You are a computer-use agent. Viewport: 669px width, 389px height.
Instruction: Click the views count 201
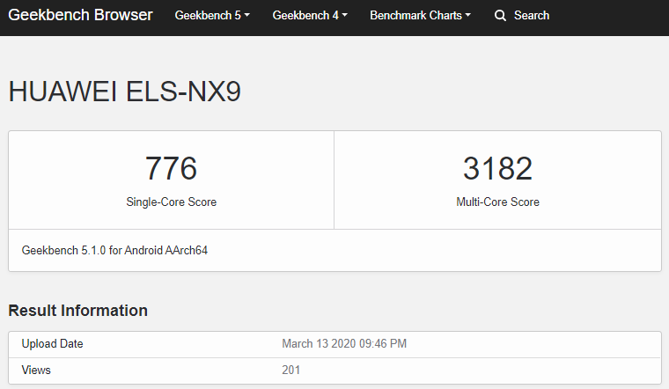(291, 371)
